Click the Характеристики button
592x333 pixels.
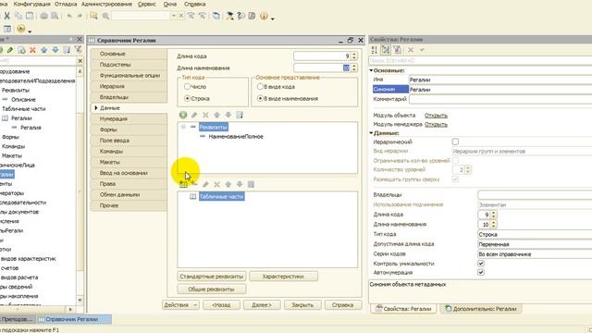click(283, 277)
